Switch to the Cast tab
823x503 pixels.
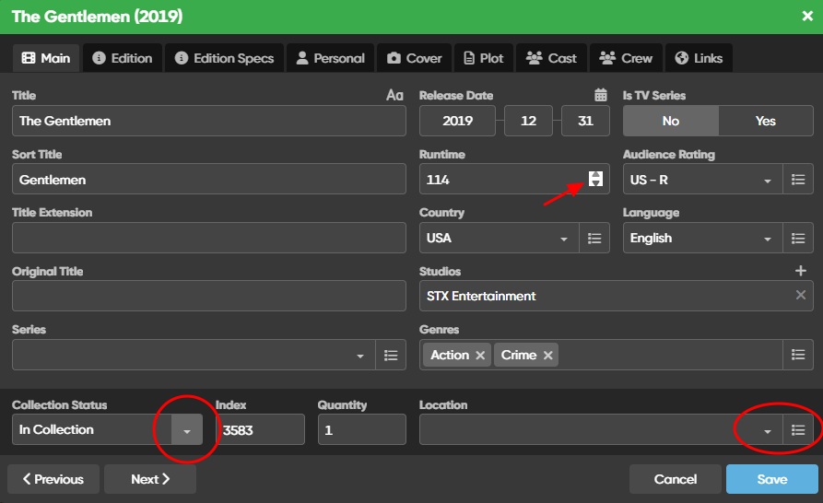[x=552, y=58]
